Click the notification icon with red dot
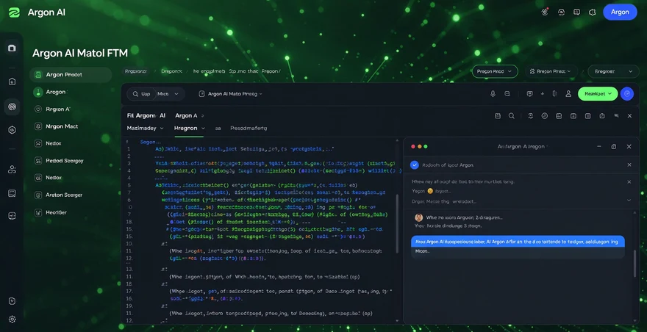This screenshot has width=647, height=332. (545, 12)
